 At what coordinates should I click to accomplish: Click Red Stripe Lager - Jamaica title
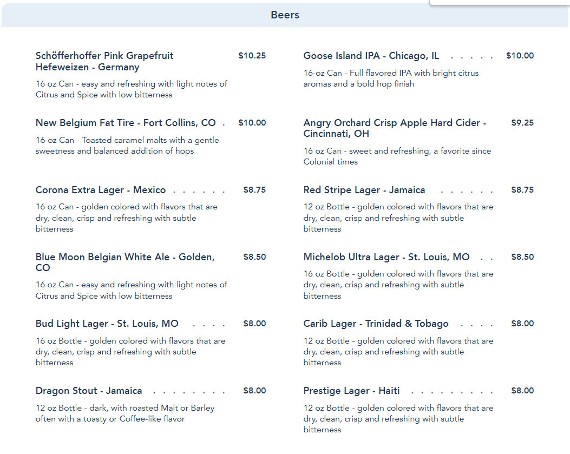(x=364, y=190)
